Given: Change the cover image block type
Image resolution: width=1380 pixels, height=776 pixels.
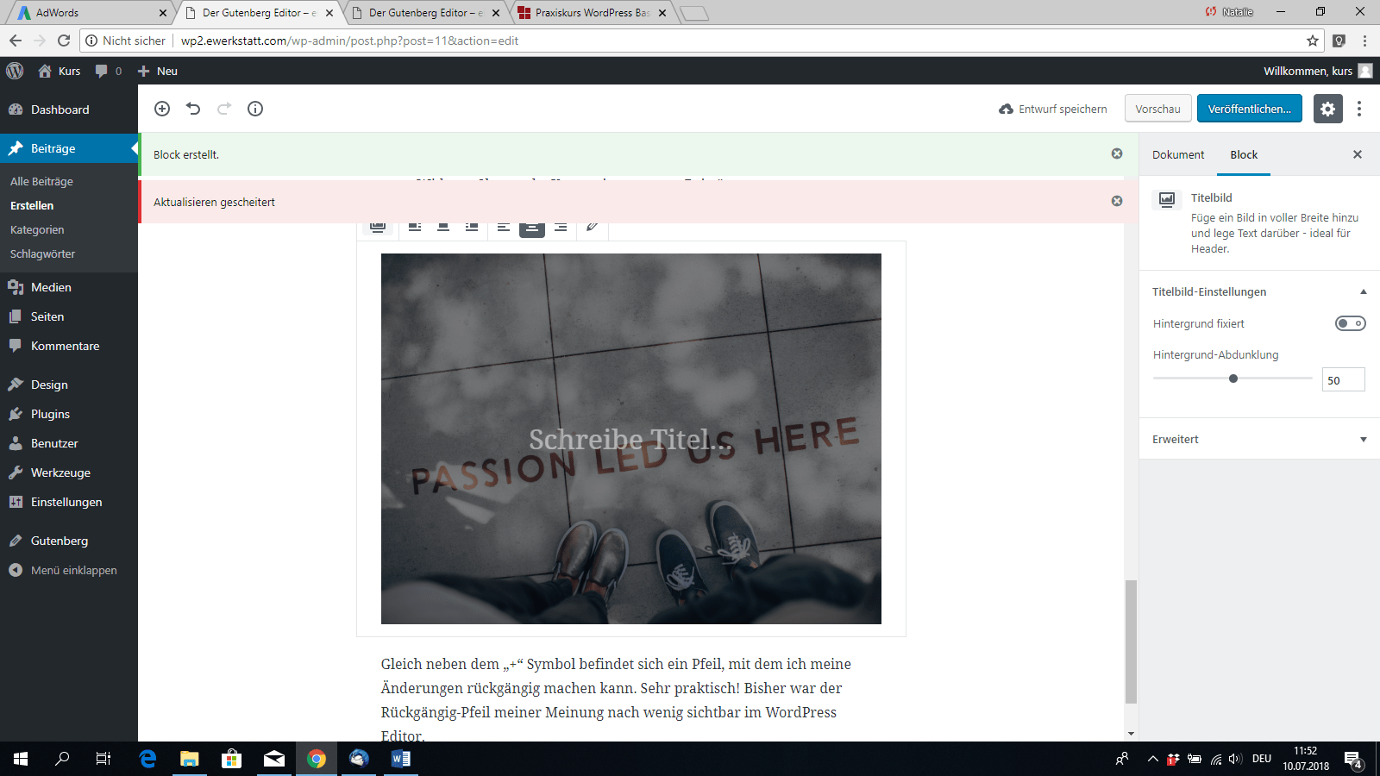Looking at the screenshot, I should coord(377,228).
